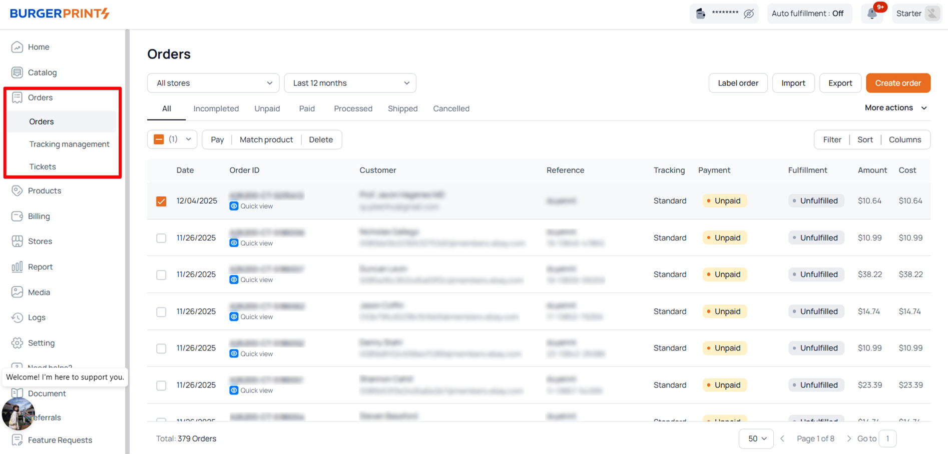Expand the More actions menu

click(895, 108)
